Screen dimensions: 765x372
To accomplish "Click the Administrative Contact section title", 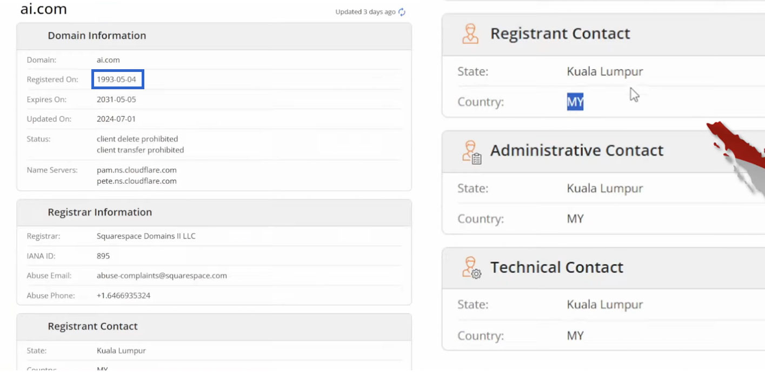I will point(576,150).
